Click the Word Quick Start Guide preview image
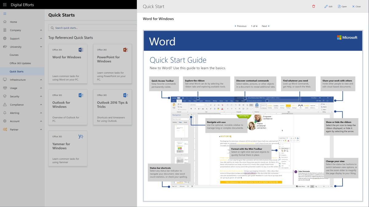369x207 pixels. (x=254, y=116)
